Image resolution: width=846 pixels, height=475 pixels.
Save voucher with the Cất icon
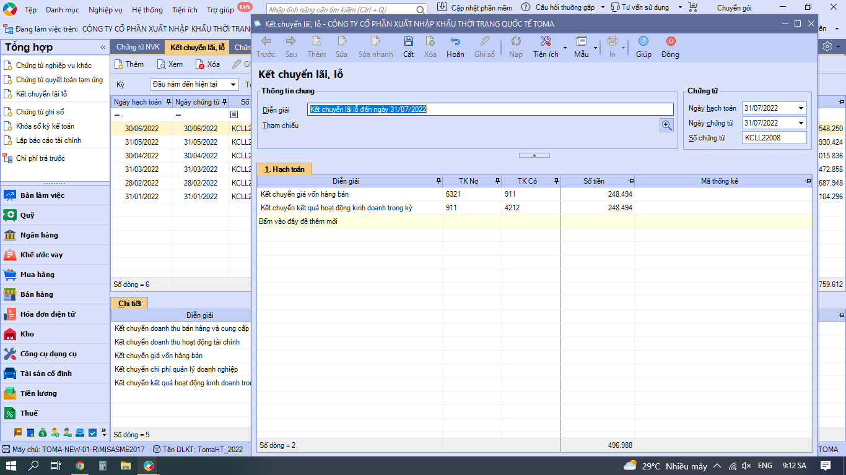(x=409, y=41)
